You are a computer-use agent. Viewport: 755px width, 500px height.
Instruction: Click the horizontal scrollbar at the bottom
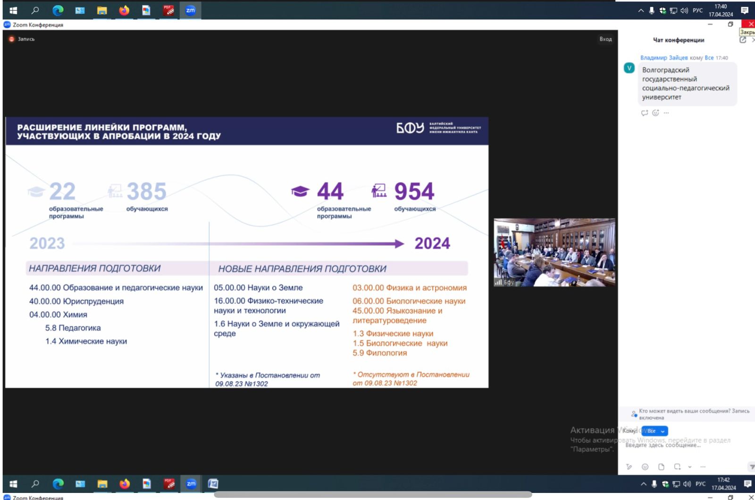click(x=373, y=495)
